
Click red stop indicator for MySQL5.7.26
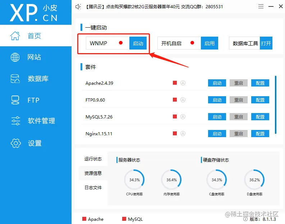click(175, 117)
